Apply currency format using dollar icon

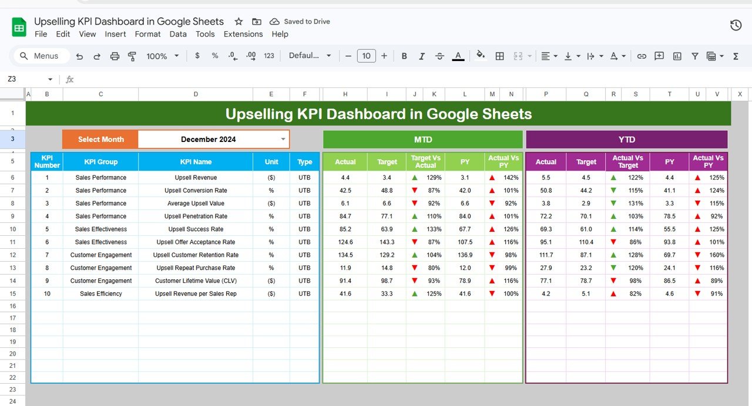[197, 56]
